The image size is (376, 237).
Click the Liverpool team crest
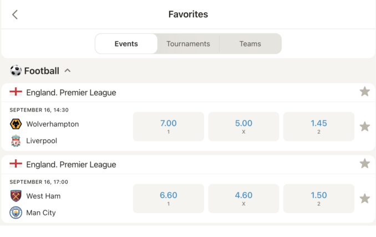point(16,141)
